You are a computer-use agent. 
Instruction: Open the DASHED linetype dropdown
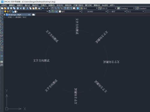(x=94, y=11)
